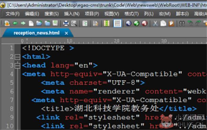Open the 文件(F) menu

[x=12, y=14]
